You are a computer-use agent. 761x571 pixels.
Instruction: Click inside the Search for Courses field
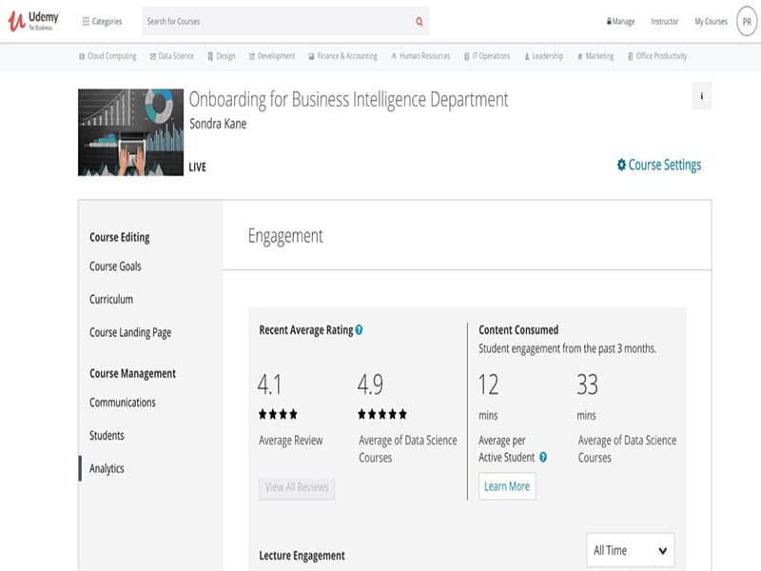[266, 20]
